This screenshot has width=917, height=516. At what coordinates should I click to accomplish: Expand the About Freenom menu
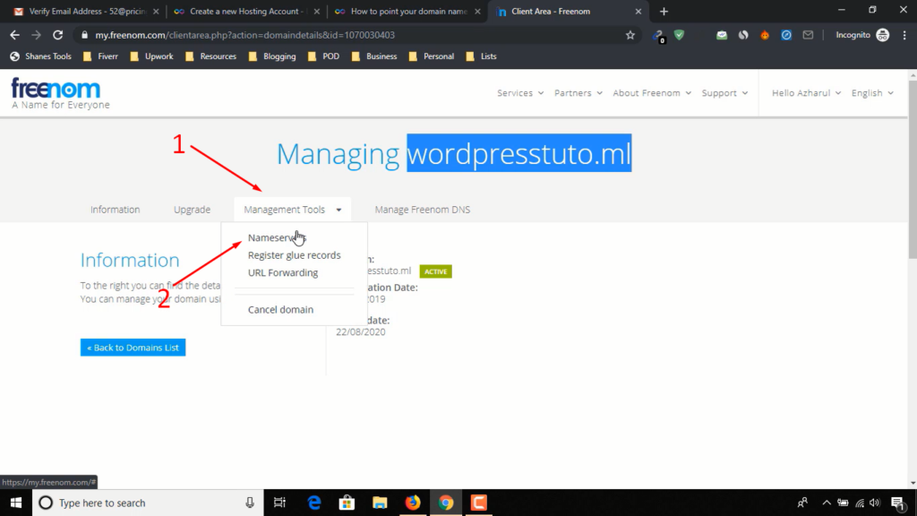pyautogui.click(x=652, y=93)
